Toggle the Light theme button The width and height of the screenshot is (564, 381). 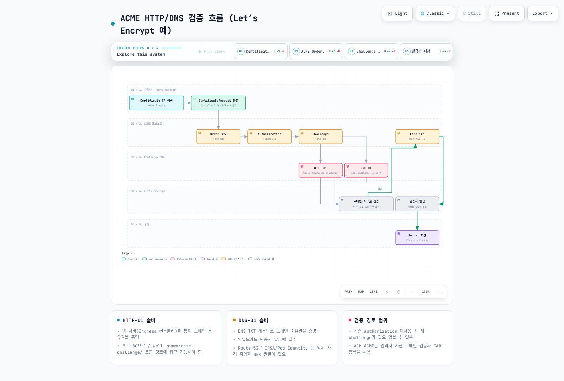(x=397, y=13)
